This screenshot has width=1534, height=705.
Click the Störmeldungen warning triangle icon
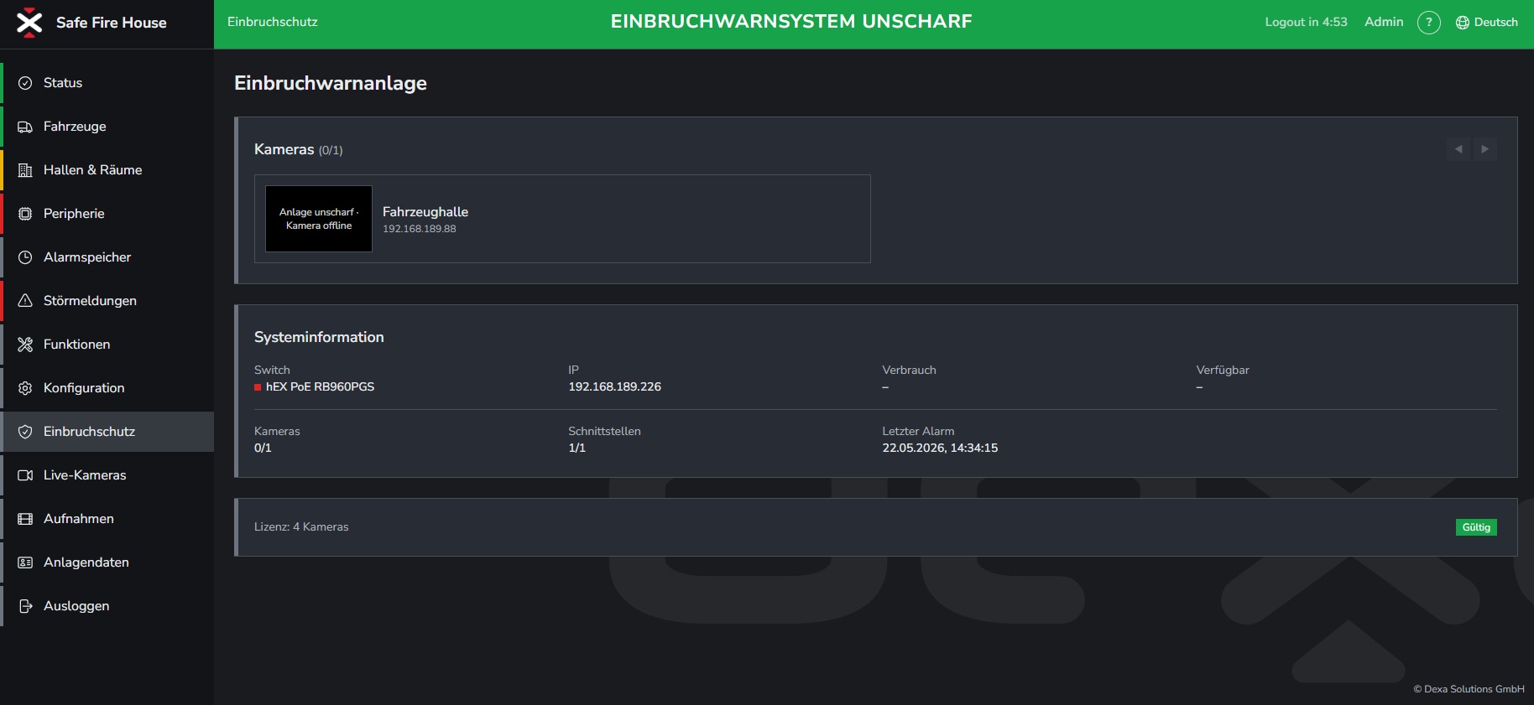click(25, 301)
